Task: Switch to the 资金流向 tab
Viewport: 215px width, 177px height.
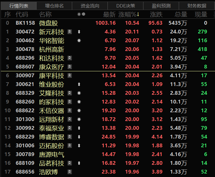Action: click(90, 6)
